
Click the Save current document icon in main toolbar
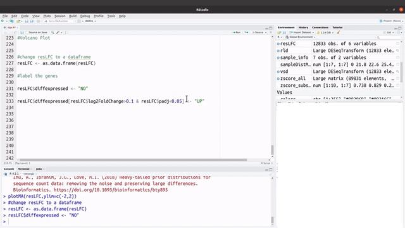click(27, 21)
